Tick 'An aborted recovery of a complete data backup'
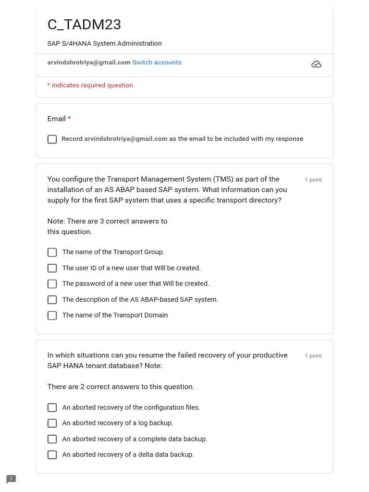369x492 pixels. (x=52, y=439)
